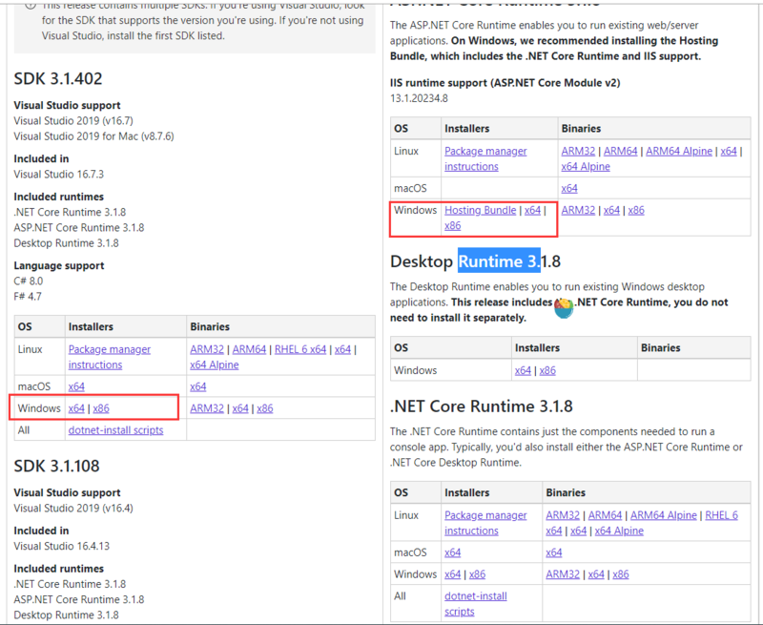Image resolution: width=763 pixels, height=625 pixels.
Task: Download .NET Core Runtime macOS x64 binary
Action: click(554, 553)
